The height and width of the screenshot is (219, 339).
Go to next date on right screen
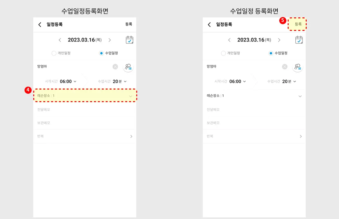(x=279, y=40)
